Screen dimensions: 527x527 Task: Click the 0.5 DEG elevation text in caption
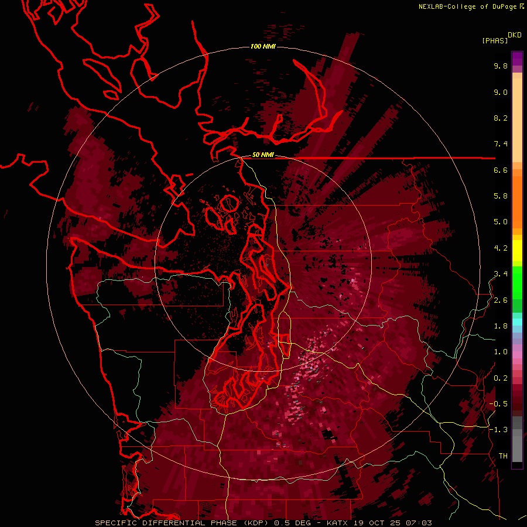[293, 523]
